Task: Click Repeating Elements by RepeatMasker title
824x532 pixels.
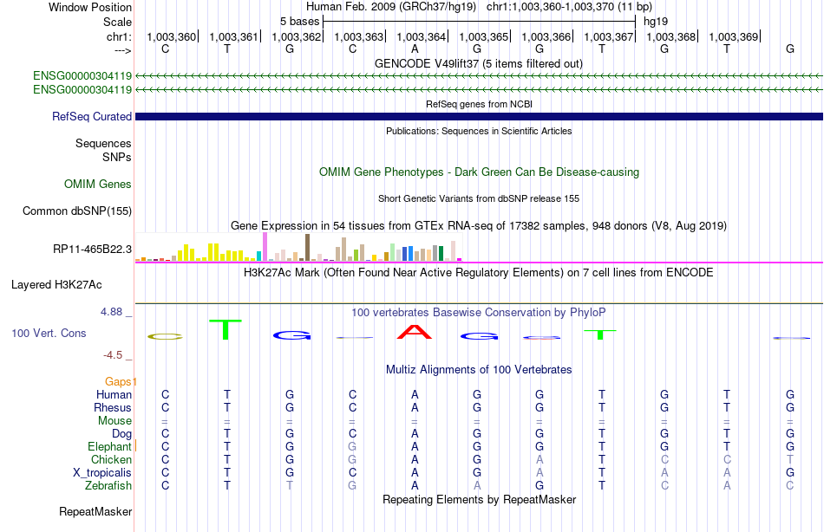Action: tap(480, 499)
